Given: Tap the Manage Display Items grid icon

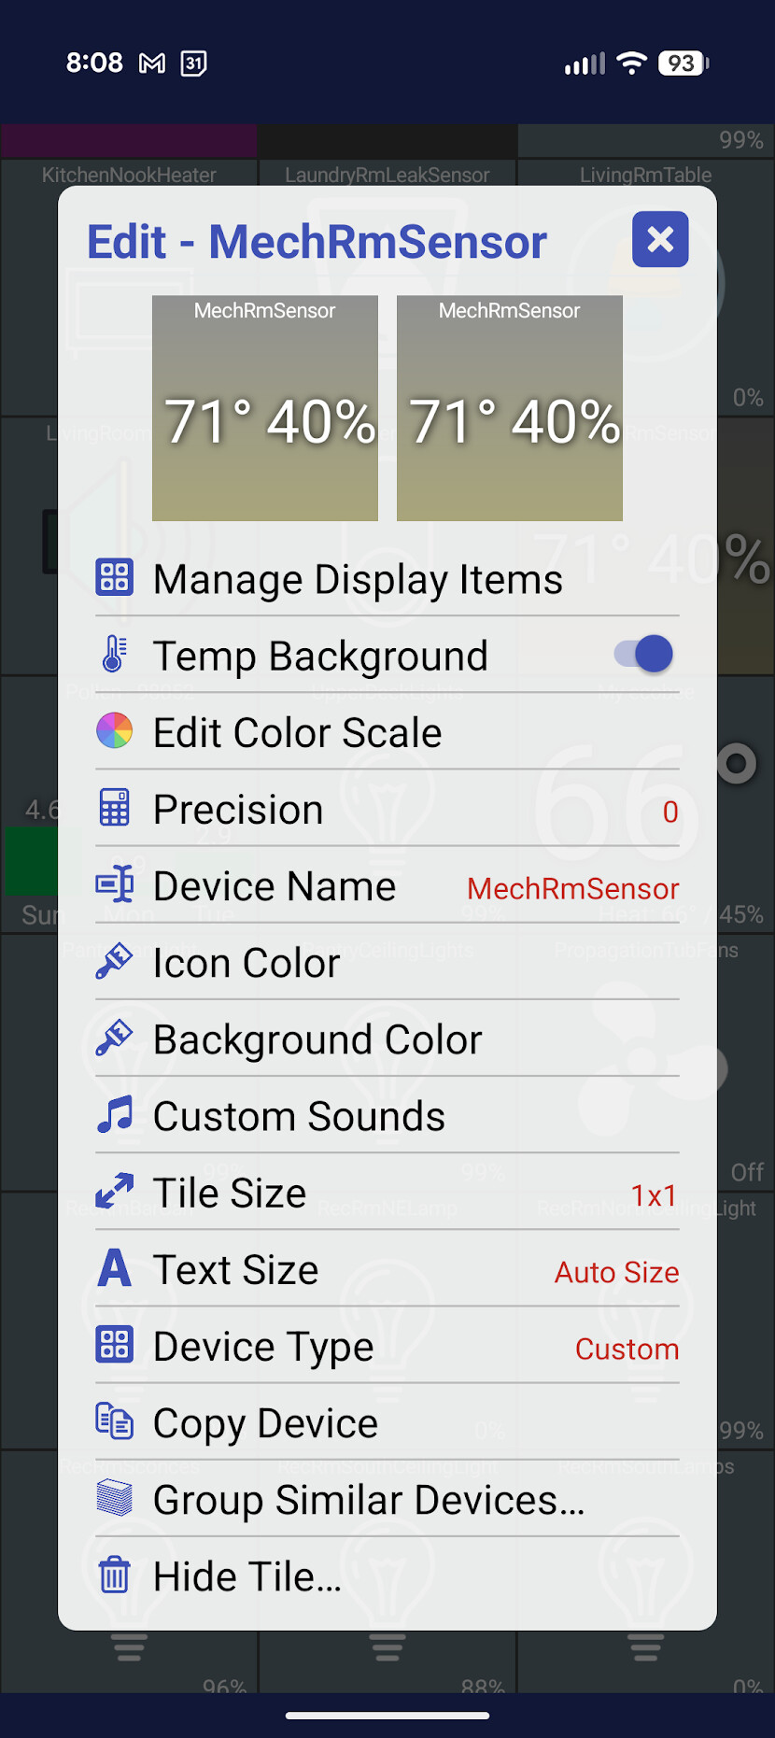Looking at the screenshot, I should [115, 577].
